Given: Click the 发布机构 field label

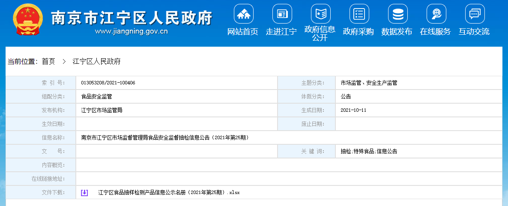Looking at the screenshot, I should pos(53,110).
